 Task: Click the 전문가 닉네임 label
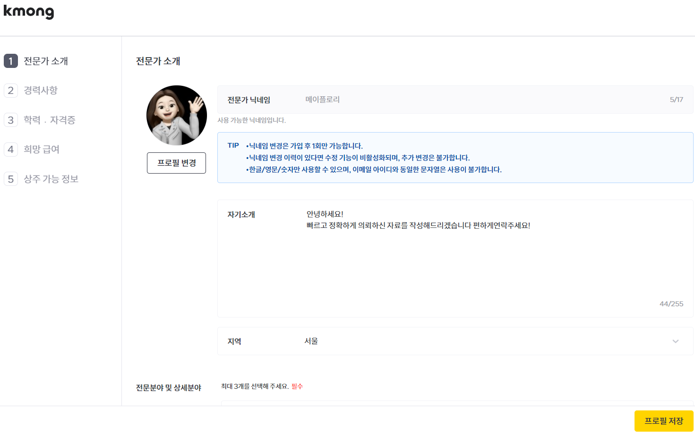point(249,100)
